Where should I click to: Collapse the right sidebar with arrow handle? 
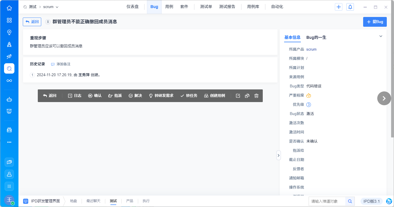[x=278, y=155]
